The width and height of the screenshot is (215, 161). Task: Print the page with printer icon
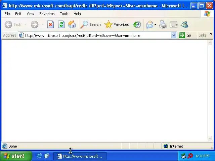163,24
